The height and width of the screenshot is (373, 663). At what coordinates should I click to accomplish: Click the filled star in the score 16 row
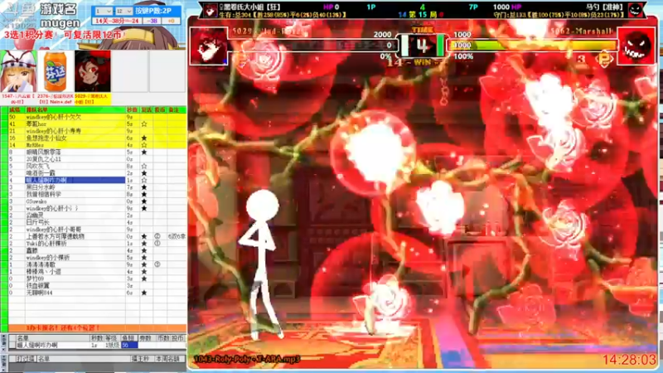144,138
